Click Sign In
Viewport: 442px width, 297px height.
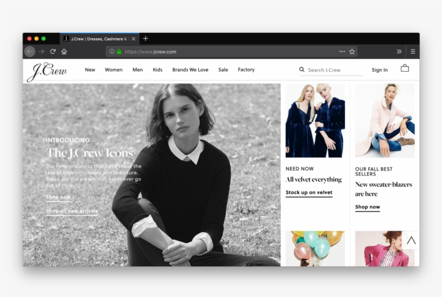coord(379,70)
